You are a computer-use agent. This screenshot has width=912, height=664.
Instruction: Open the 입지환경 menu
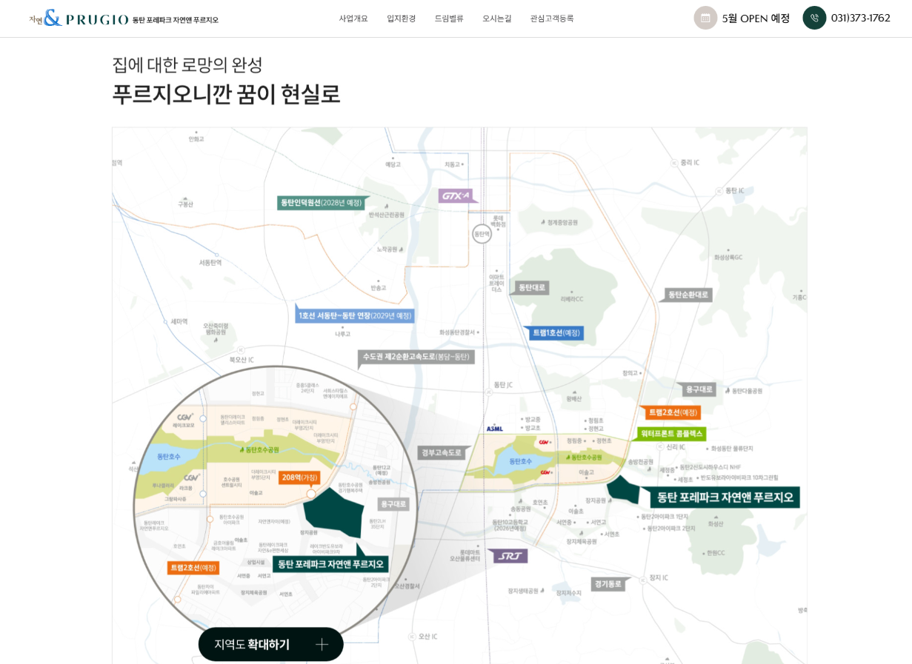tap(402, 19)
